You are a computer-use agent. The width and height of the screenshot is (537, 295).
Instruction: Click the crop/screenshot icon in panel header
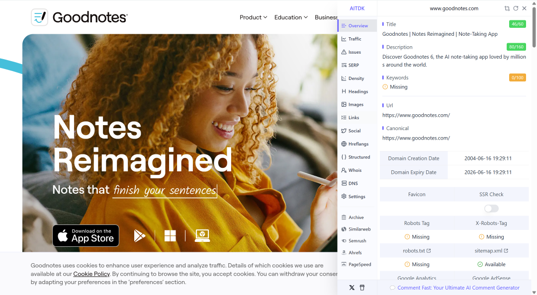[x=507, y=8]
